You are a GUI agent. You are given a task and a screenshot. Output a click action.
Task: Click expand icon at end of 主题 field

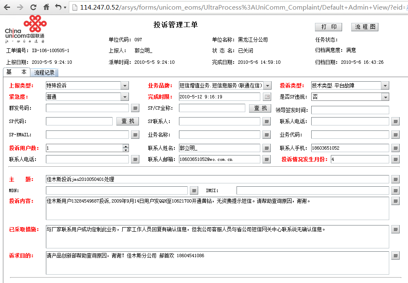point(395,179)
